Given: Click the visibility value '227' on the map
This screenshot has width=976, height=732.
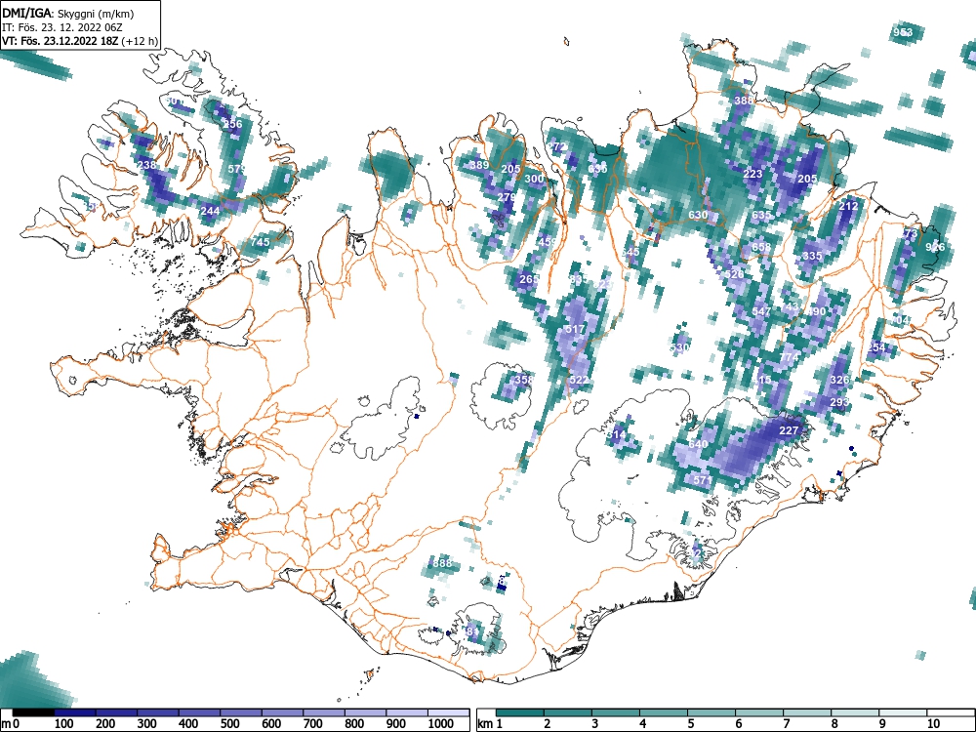Looking at the screenshot, I should pyautogui.click(x=789, y=430).
